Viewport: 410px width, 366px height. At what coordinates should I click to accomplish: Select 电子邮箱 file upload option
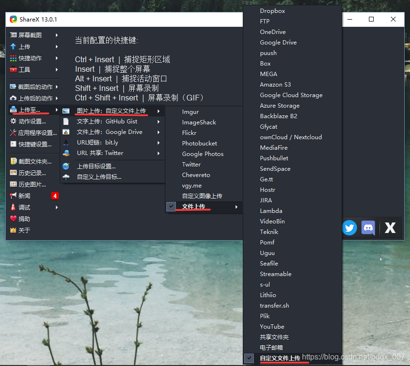pos(271,347)
